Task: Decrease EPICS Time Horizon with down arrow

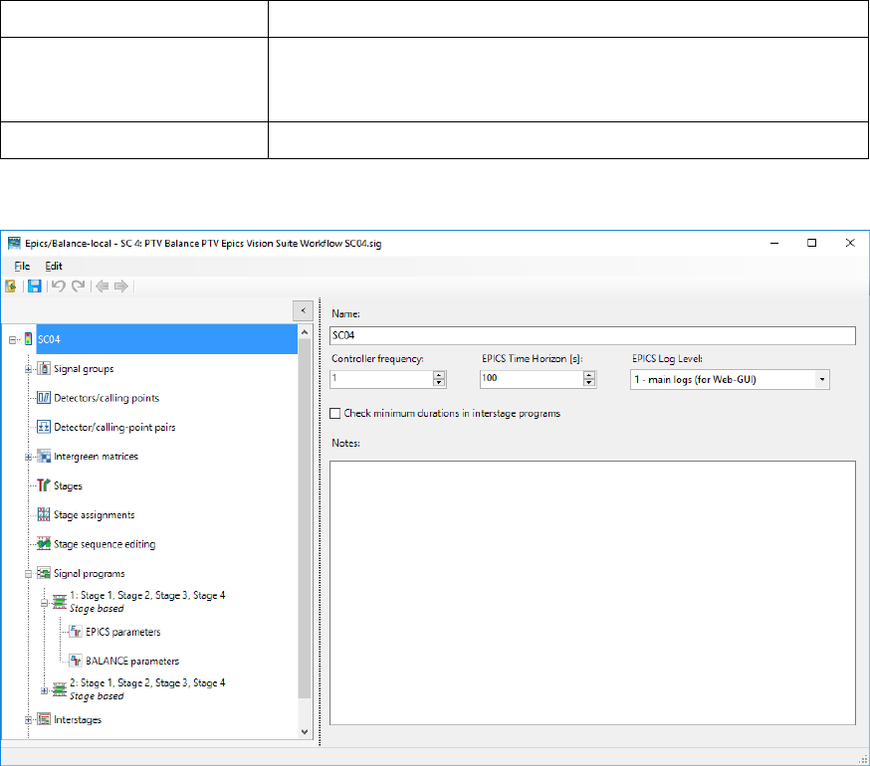Action: [589, 383]
